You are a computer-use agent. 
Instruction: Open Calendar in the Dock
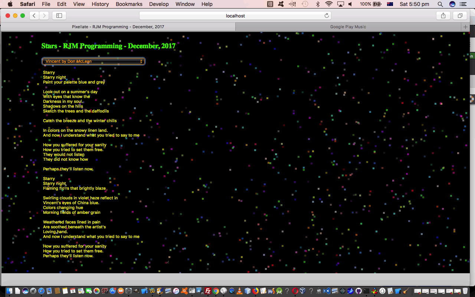pyautogui.click(x=73, y=291)
